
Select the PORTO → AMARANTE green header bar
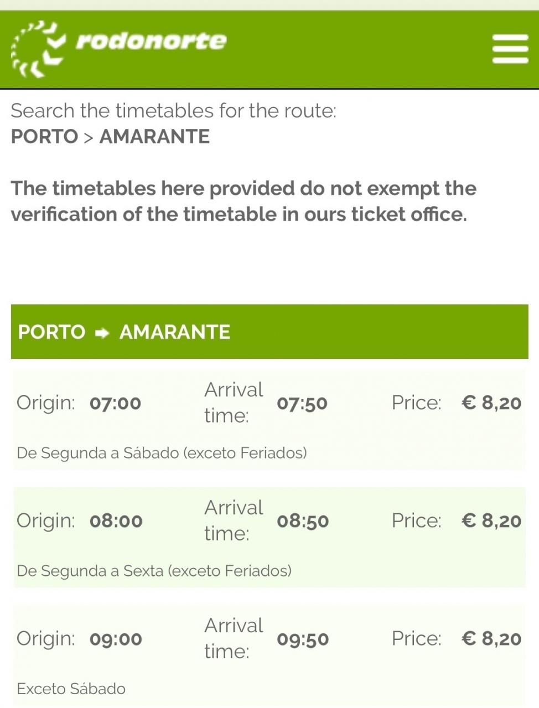(269, 331)
